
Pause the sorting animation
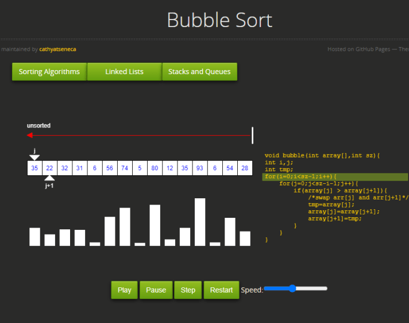156,290
